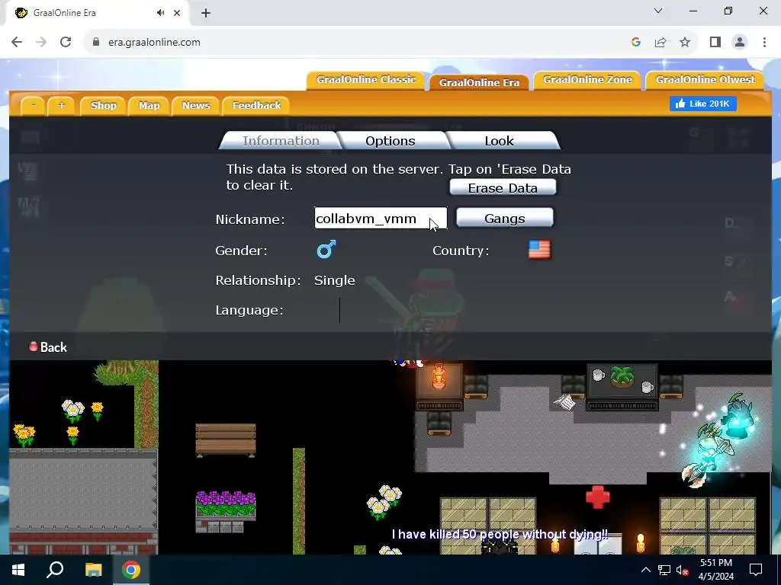Reload the era.graalonline.com page

(66, 43)
